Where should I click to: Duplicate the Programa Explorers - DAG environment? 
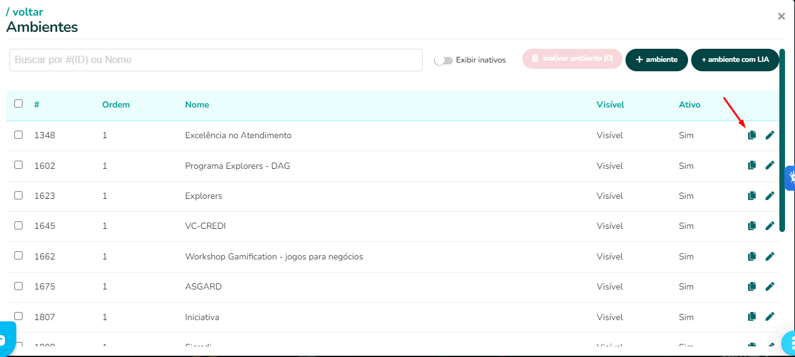[x=752, y=166]
